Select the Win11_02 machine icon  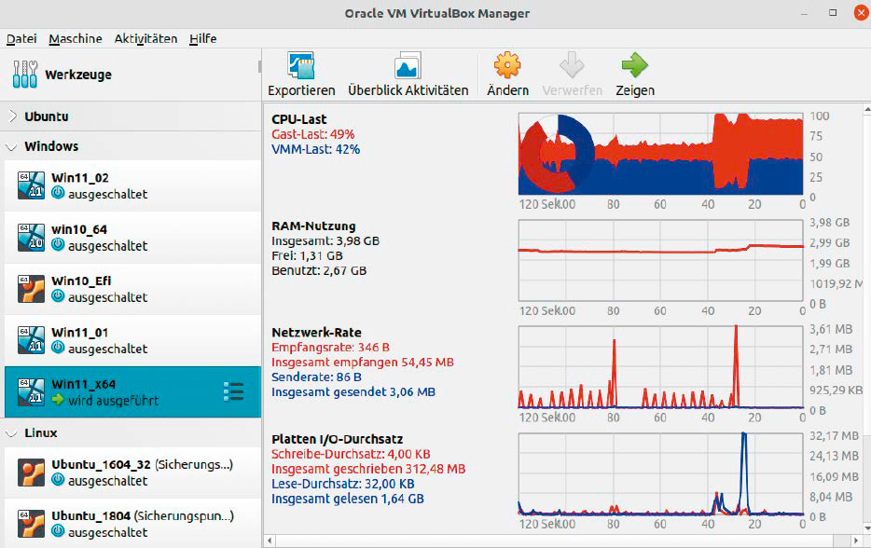pyautogui.click(x=31, y=185)
